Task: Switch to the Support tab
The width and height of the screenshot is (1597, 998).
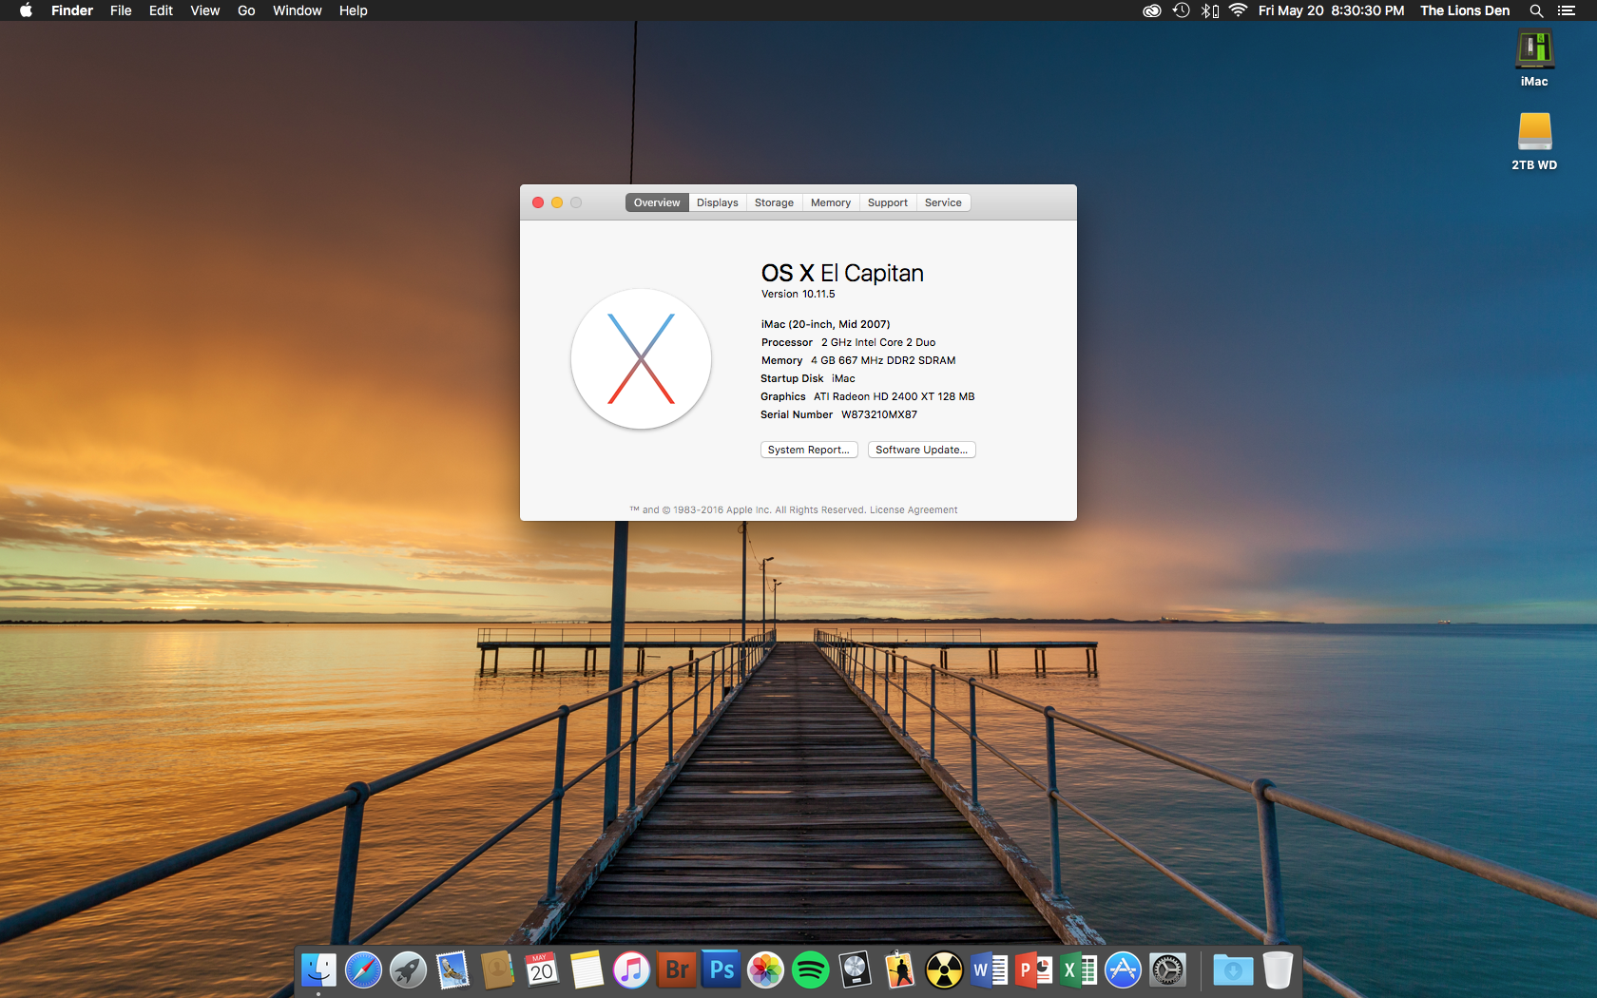Action: (888, 202)
